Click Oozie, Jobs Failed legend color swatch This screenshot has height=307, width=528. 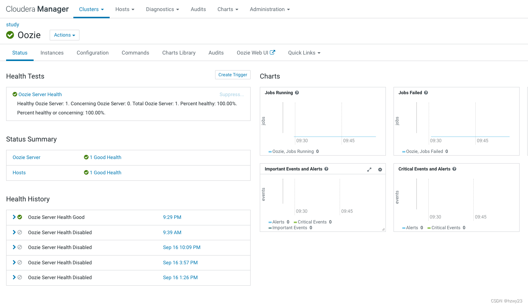[404, 152]
